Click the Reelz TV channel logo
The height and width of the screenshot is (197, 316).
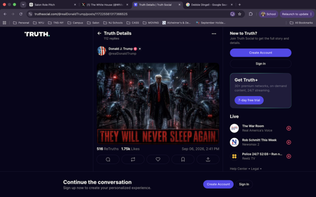point(234,156)
